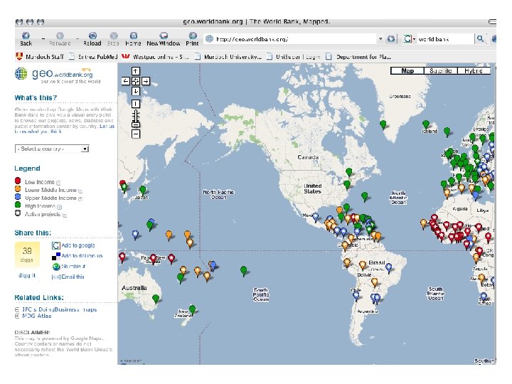Click the Back toolbar button

point(26,39)
